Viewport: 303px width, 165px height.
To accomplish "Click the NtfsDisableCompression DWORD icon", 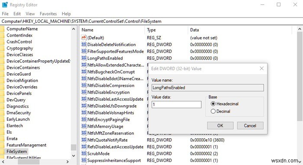I will point(84,85).
